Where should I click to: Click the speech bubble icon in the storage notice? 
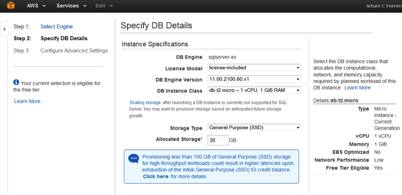[x=134, y=158]
